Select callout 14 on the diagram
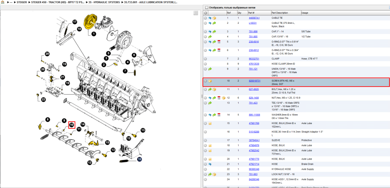390x188 pixels. coord(83,124)
